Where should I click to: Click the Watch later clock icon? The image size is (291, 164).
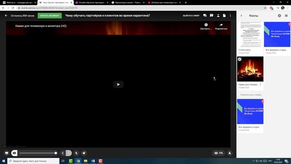206,25
